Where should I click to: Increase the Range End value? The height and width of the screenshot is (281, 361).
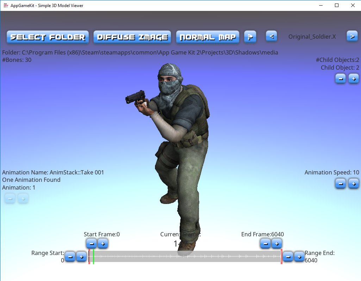299,257
